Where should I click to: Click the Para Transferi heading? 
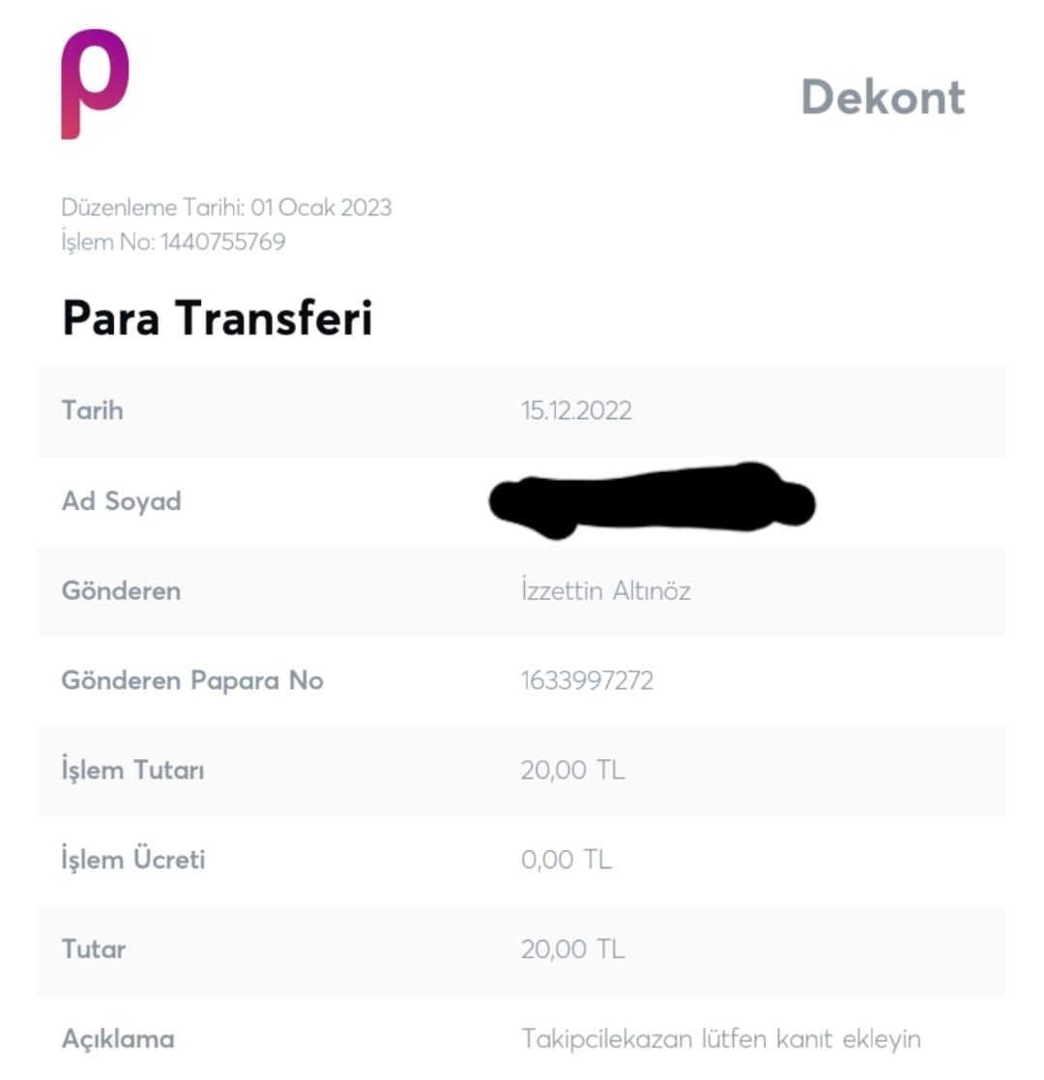[217, 319]
